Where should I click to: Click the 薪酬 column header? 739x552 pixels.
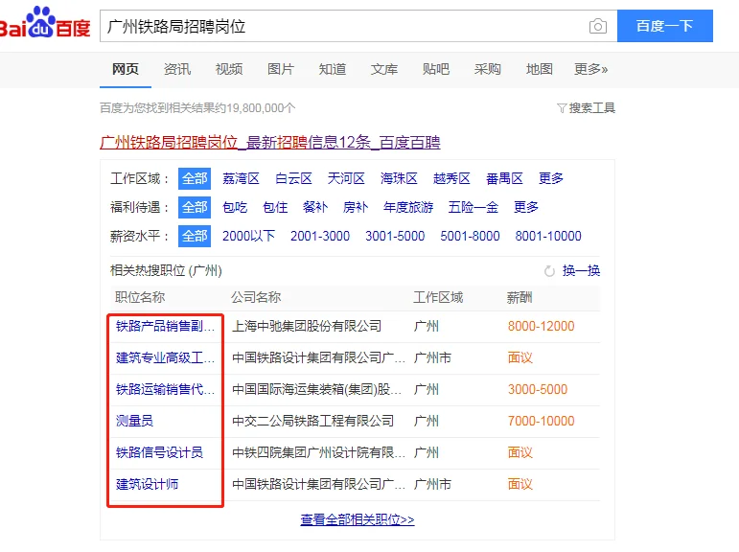coord(520,297)
